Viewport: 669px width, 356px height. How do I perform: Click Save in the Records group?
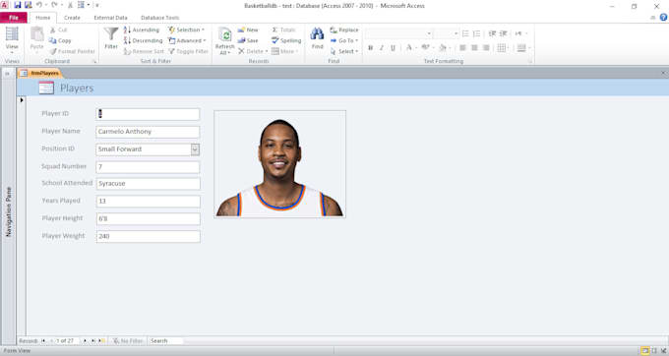point(248,40)
